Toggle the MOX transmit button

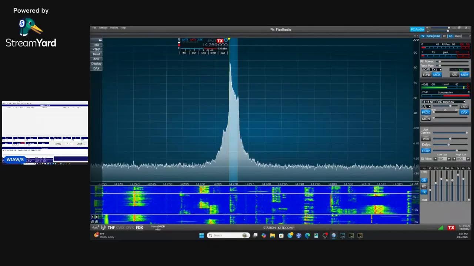[x=437, y=75]
